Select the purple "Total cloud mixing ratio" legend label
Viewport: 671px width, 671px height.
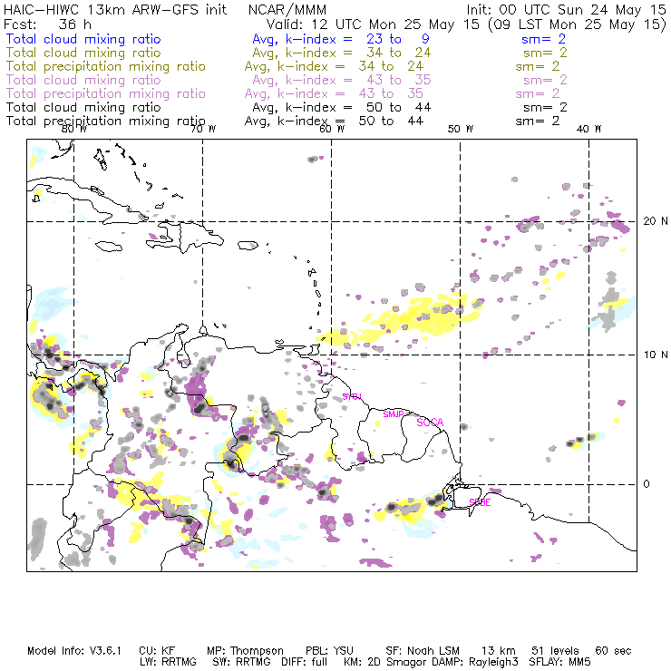(x=83, y=80)
